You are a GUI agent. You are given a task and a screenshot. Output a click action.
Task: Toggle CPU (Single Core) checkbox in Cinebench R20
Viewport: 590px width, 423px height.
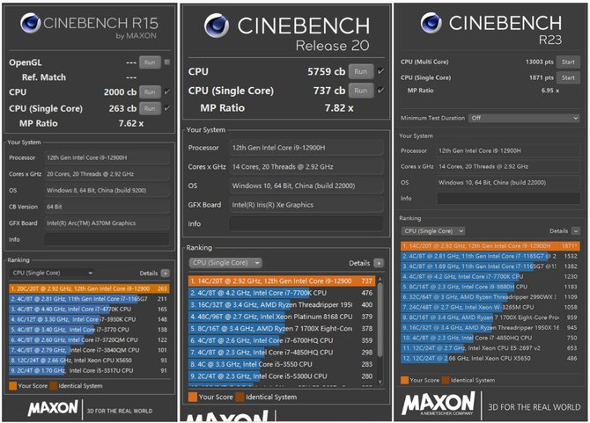point(380,91)
